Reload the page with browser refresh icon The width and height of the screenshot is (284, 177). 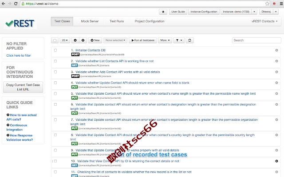click(16, 4)
